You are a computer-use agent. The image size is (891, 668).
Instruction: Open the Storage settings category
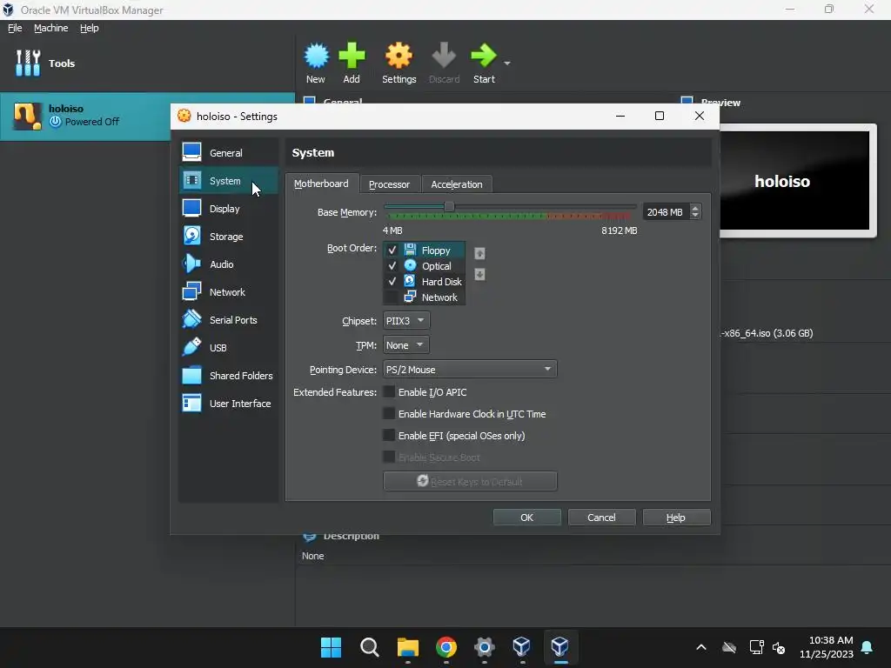coord(229,237)
